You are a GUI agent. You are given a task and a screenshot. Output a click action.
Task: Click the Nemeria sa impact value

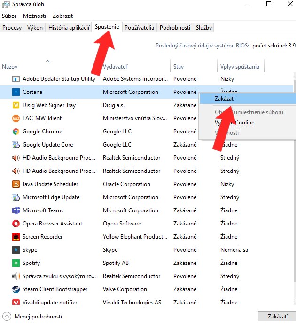[x=234, y=250]
